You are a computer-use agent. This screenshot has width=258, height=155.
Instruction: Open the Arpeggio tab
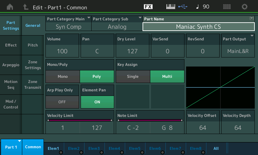click(x=11, y=65)
